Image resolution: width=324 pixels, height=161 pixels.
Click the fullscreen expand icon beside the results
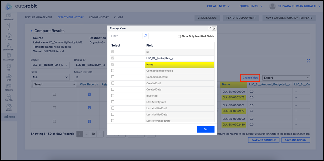[308, 61]
